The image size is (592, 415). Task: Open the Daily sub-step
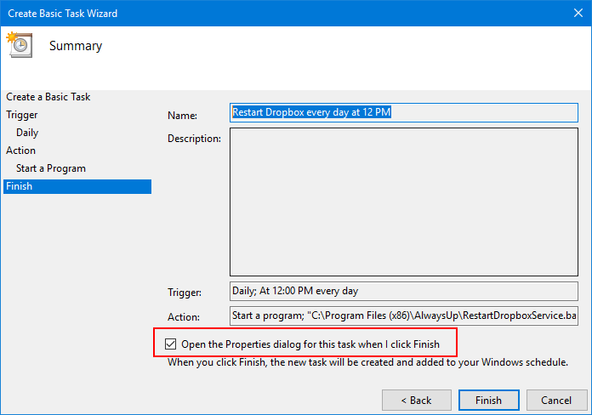(x=27, y=133)
